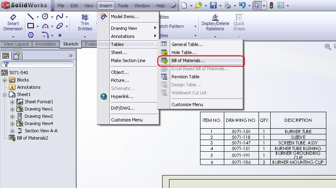This screenshot has height=188, width=336.
Task: Click the Print icon
Action: click(x=227, y=5)
